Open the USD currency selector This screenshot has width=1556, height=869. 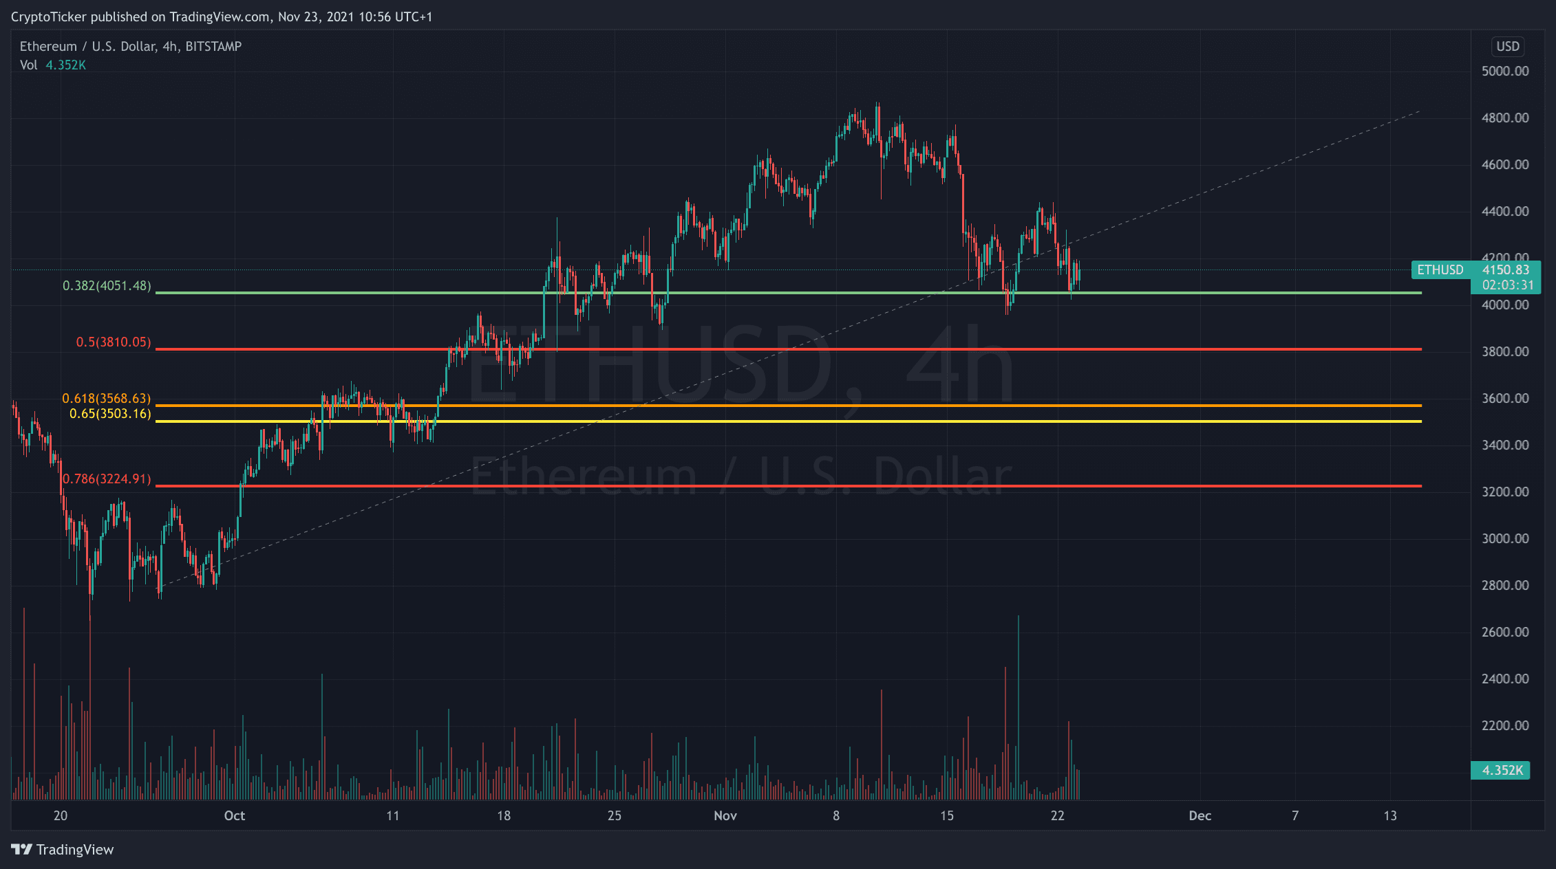1507,47
